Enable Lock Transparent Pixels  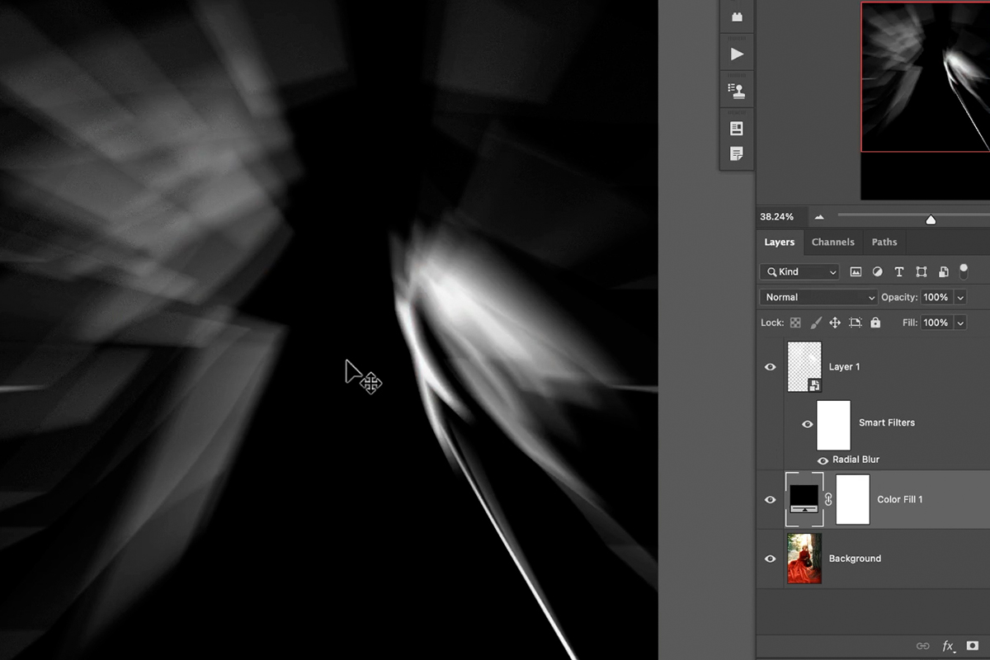(794, 323)
